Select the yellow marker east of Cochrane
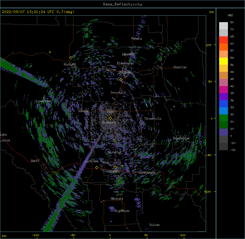This screenshot has height=239, width=245. 97,167
